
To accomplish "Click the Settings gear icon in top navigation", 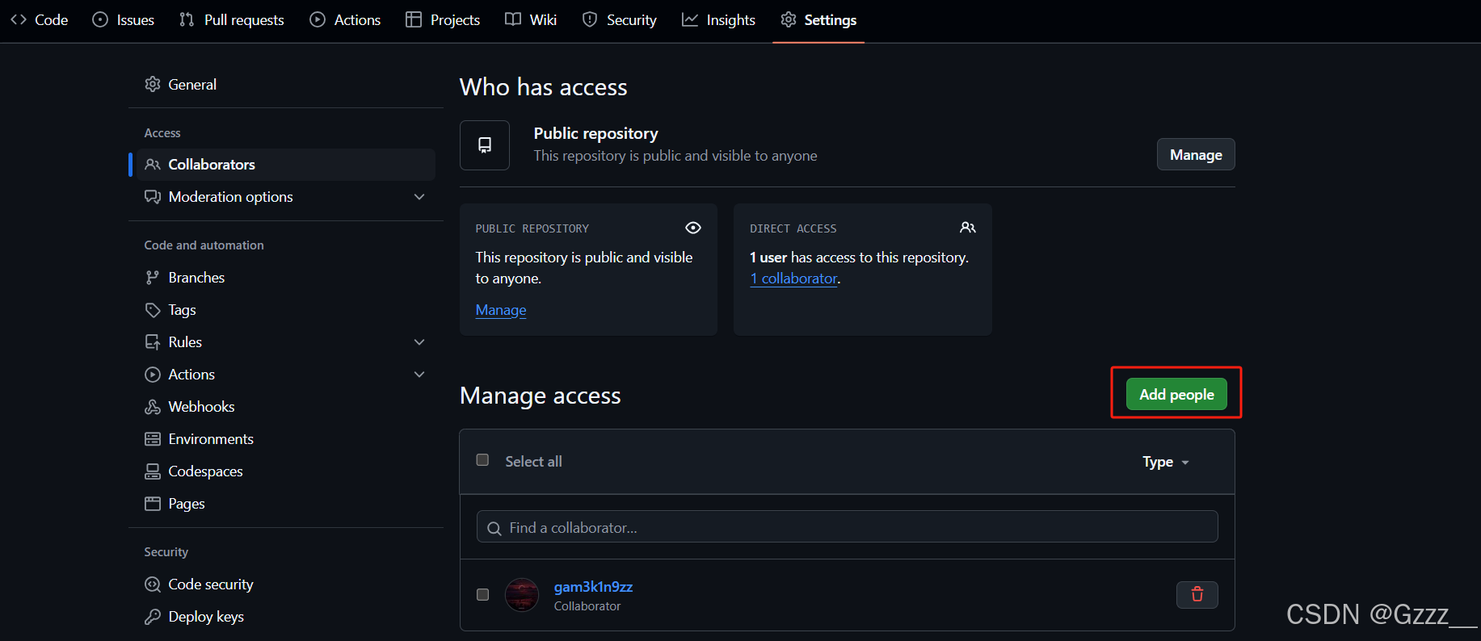I will 789,19.
